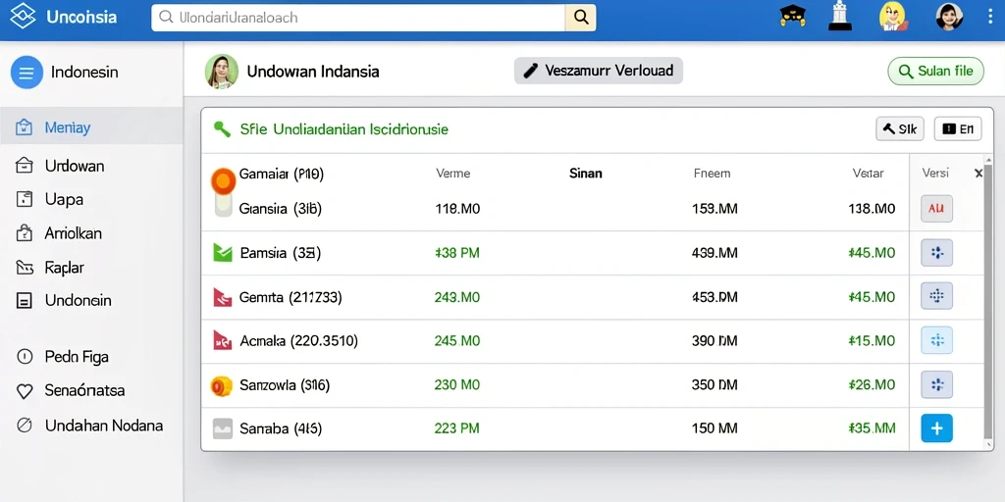Click the blue plus button in Sanaba row
Image resolution: width=1005 pixels, height=502 pixels.
click(x=936, y=427)
